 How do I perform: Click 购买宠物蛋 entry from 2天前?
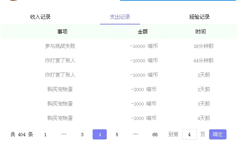[x=60, y=89]
